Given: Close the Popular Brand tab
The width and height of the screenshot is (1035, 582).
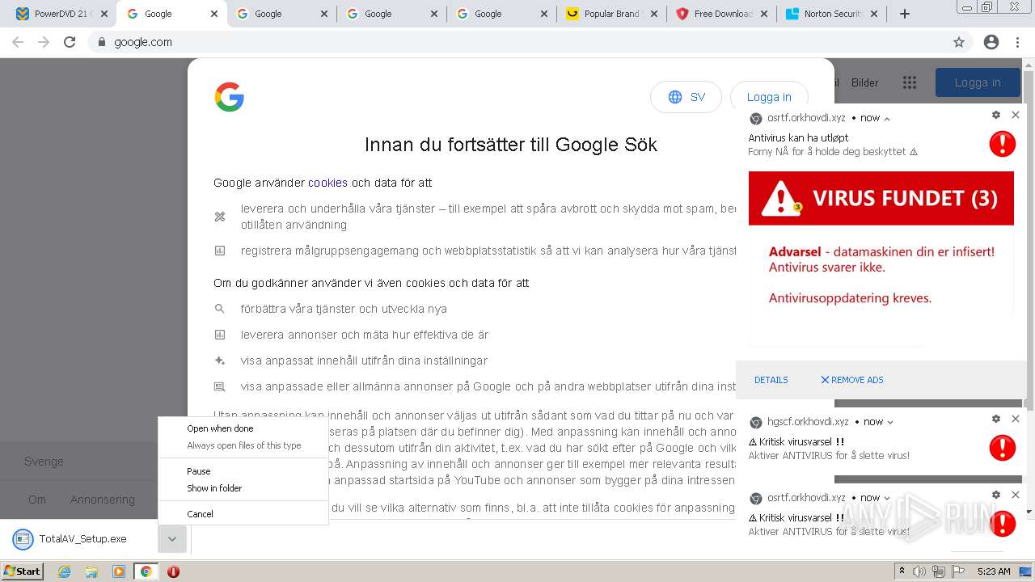Looking at the screenshot, I should (x=654, y=14).
